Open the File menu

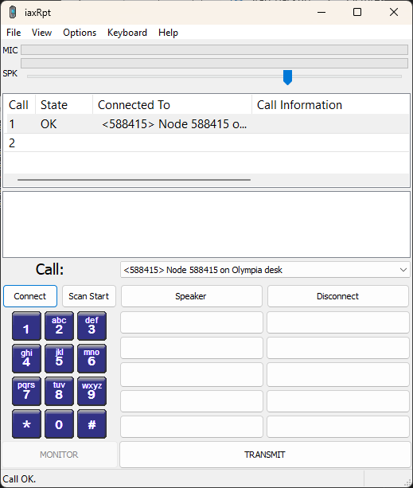tap(14, 33)
